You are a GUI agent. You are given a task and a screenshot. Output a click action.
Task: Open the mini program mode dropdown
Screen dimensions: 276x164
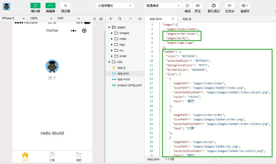click(x=115, y=6)
